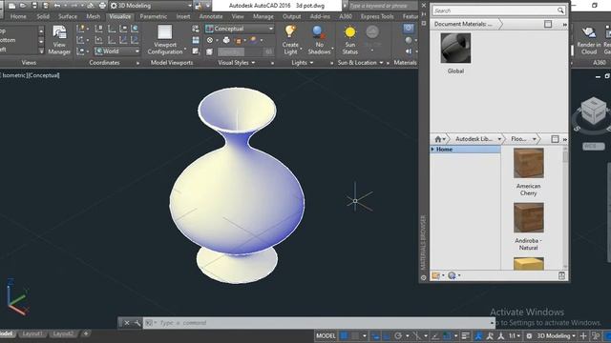Open the 3D Modeling workspace switcher in status bar
Screen dimensions: 611x343
pyautogui.click(x=556, y=335)
